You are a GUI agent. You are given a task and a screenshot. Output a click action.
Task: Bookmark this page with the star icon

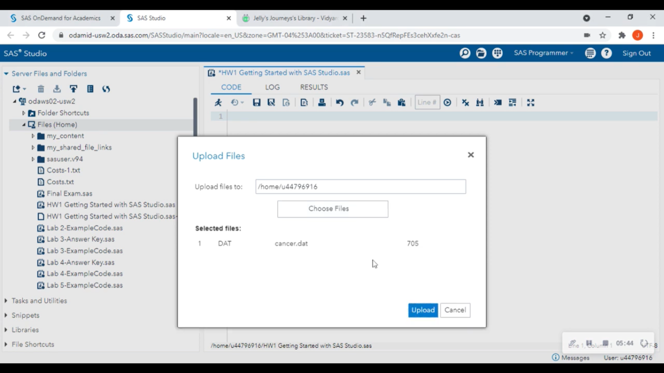(603, 35)
